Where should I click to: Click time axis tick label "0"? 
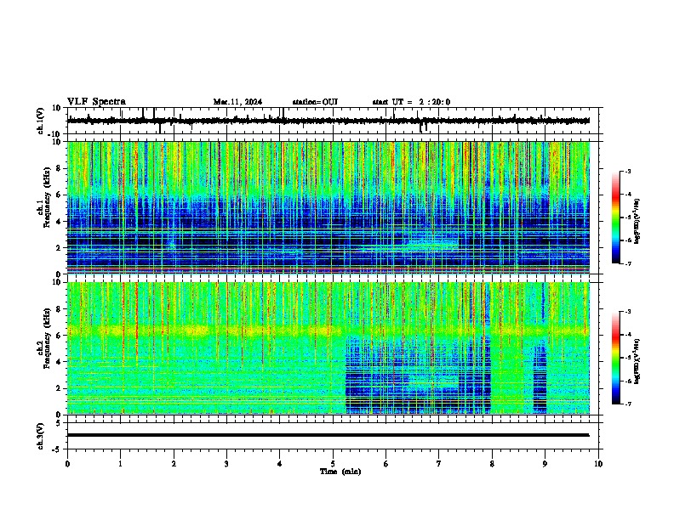[x=67, y=464]
